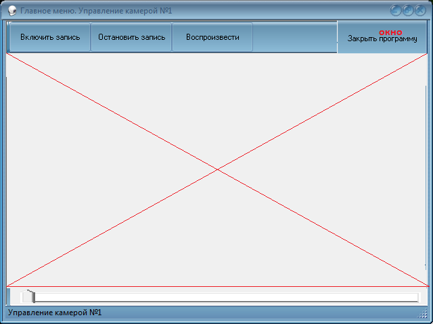Image resolution: width=433 pixels, height=324 pixels.
Task: Click the Закрыть программу button
Action: coord(382,39)
